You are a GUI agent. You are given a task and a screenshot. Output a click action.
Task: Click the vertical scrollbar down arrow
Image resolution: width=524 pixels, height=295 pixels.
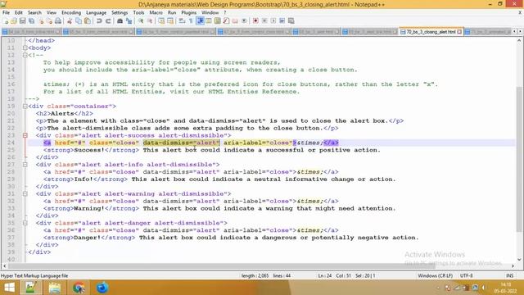(x=519, y=259)
